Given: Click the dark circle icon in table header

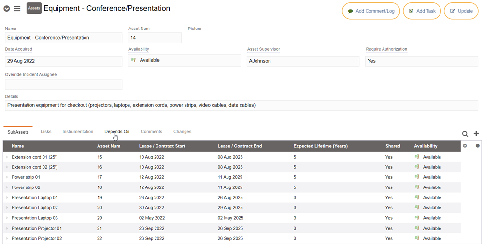Looking at the screenshot, I should [x=478, y=146].
